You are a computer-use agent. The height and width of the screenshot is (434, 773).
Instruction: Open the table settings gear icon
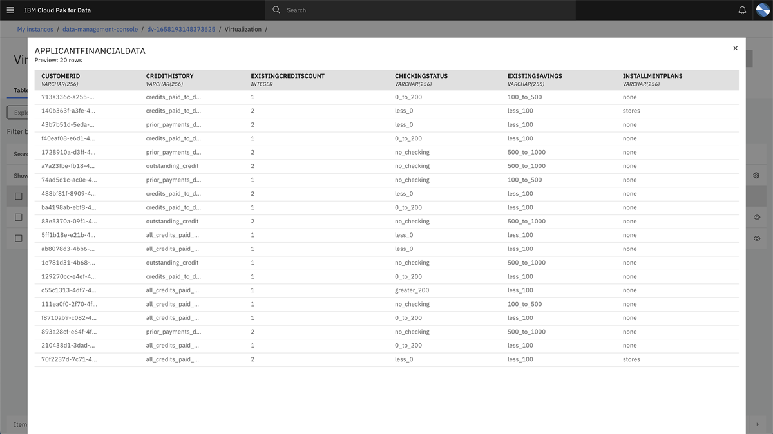756,175
